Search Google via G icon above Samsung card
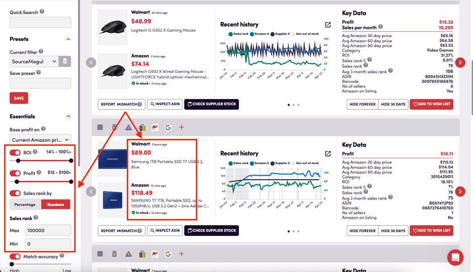473x272 pixels. click(x=168, y=128)
